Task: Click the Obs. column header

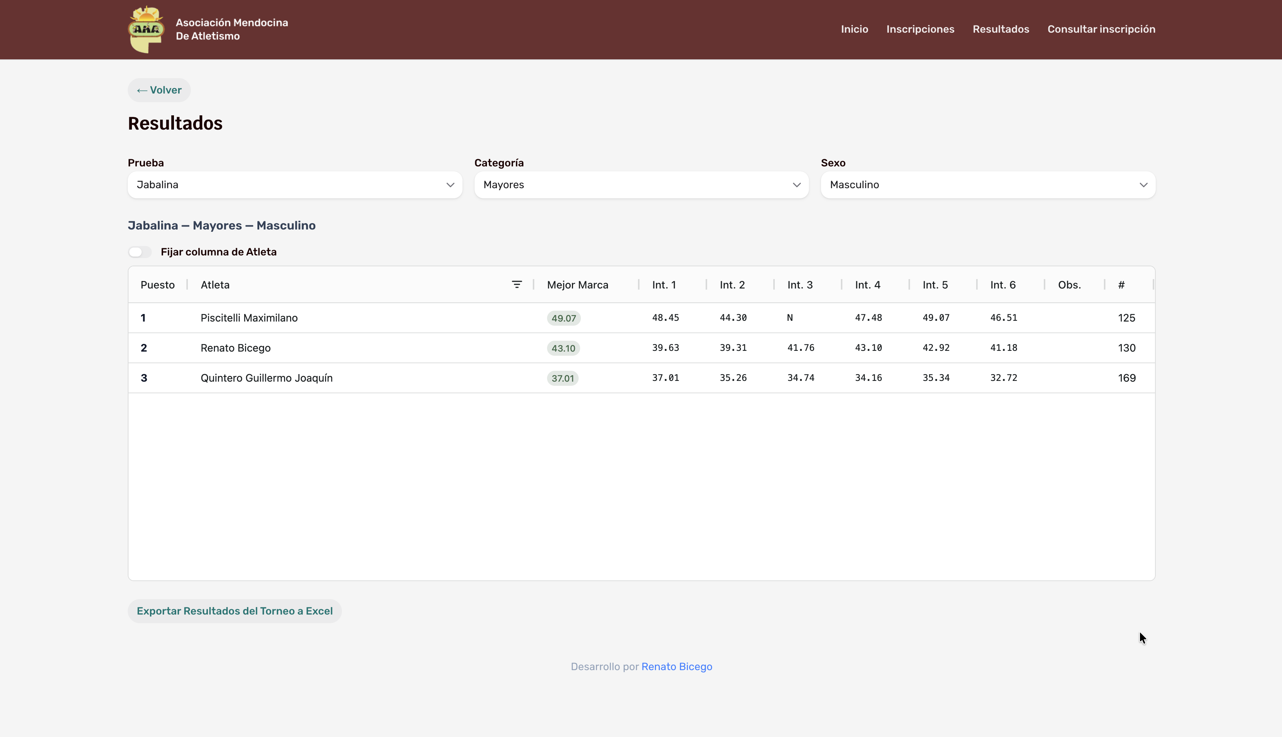Action: [x=1069, y=285]
